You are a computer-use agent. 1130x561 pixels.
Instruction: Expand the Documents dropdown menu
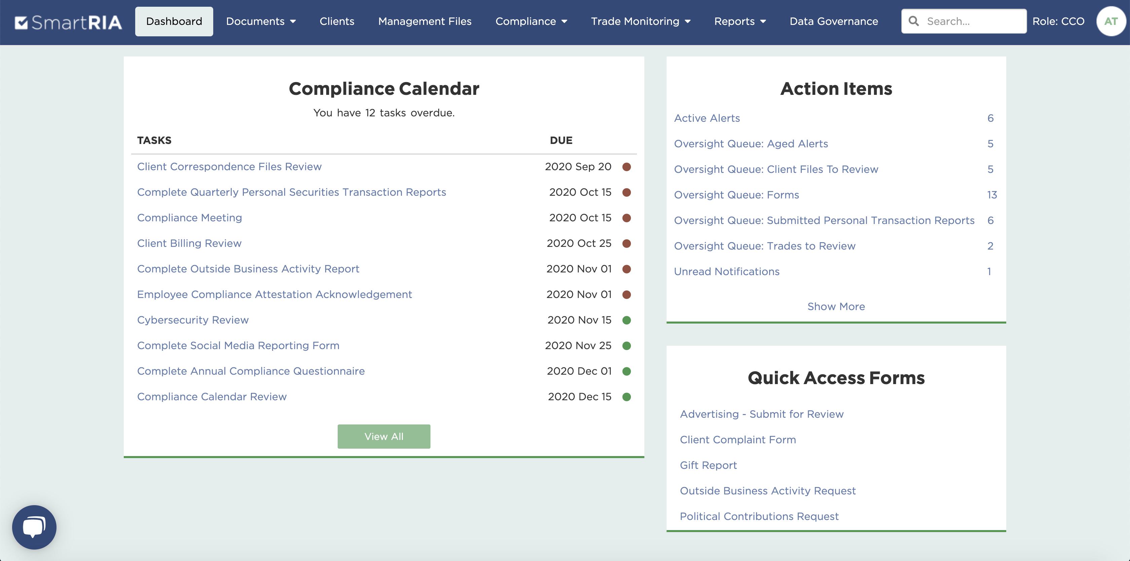261,22
